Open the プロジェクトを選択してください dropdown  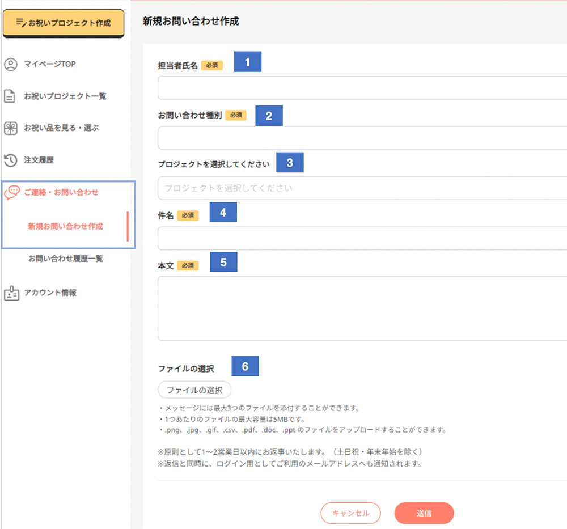coord(362,188)
